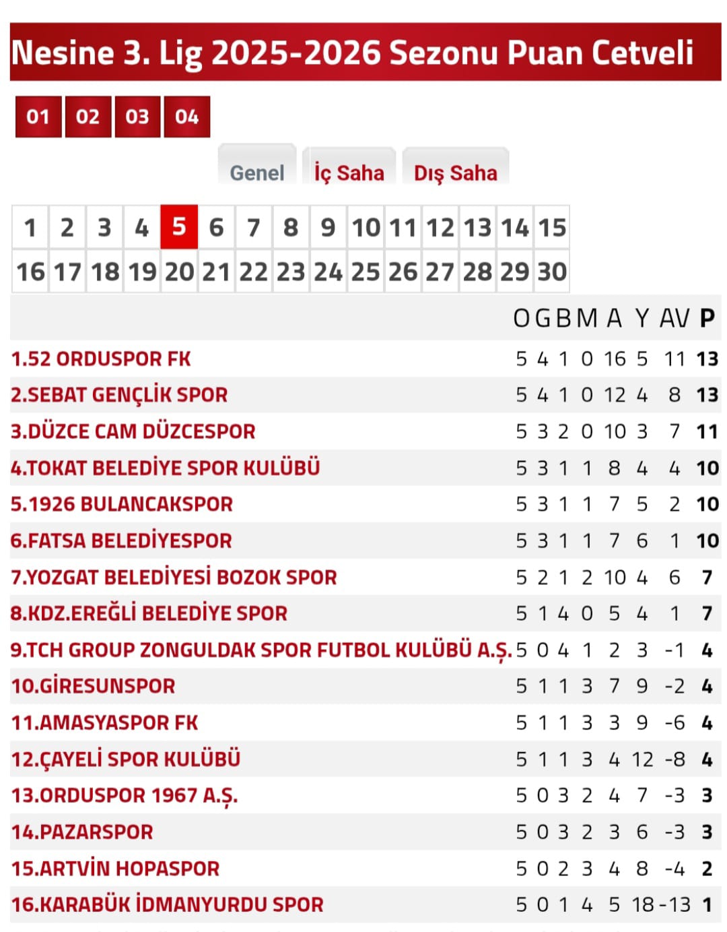The image size is (727, 932).
Task: Open 52 Orduspor FK team link
Action: click(x=101, y=359)
